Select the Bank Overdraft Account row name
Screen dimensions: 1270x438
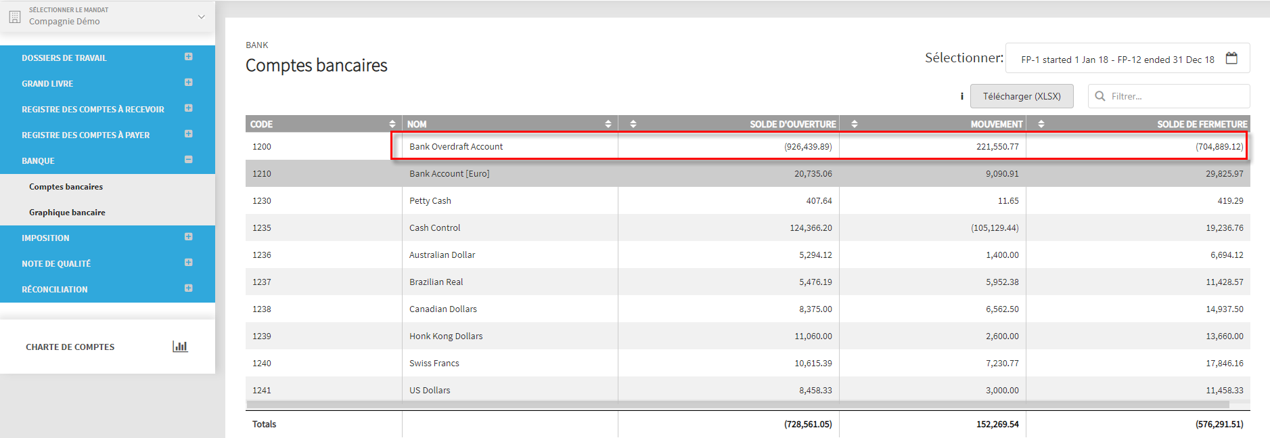[x=456, y=146]
